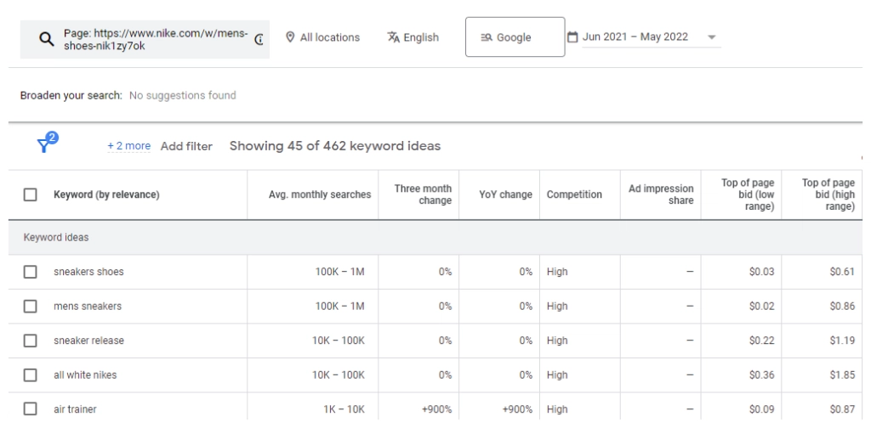Click the $0.61 high bid for sneakers shoes
This screenshot has height=428, width=871.
click(842, 272)
